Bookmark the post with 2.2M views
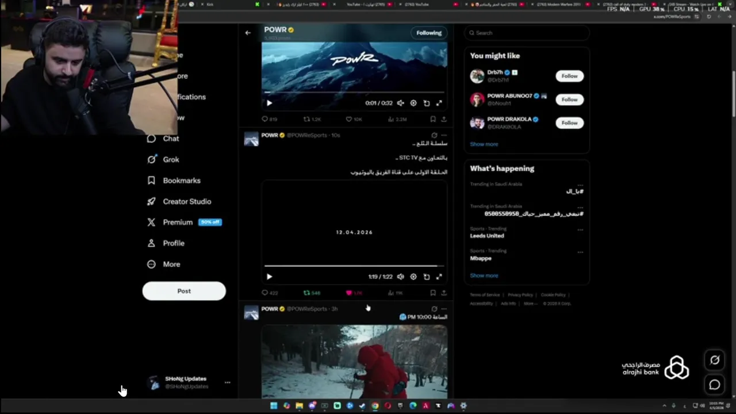736x414 pixels. 433,119
